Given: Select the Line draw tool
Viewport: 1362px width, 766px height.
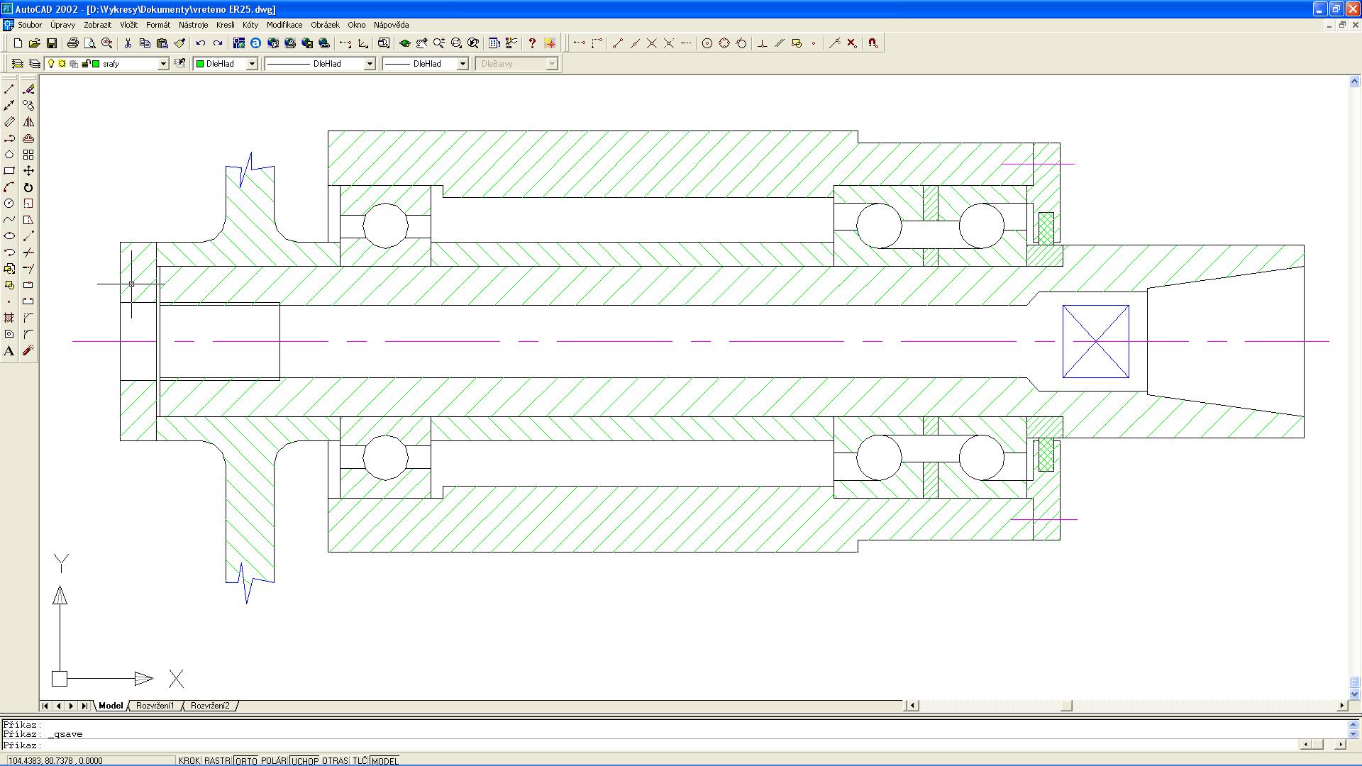Looking at the screenshot, I should (x=9, y=89).
